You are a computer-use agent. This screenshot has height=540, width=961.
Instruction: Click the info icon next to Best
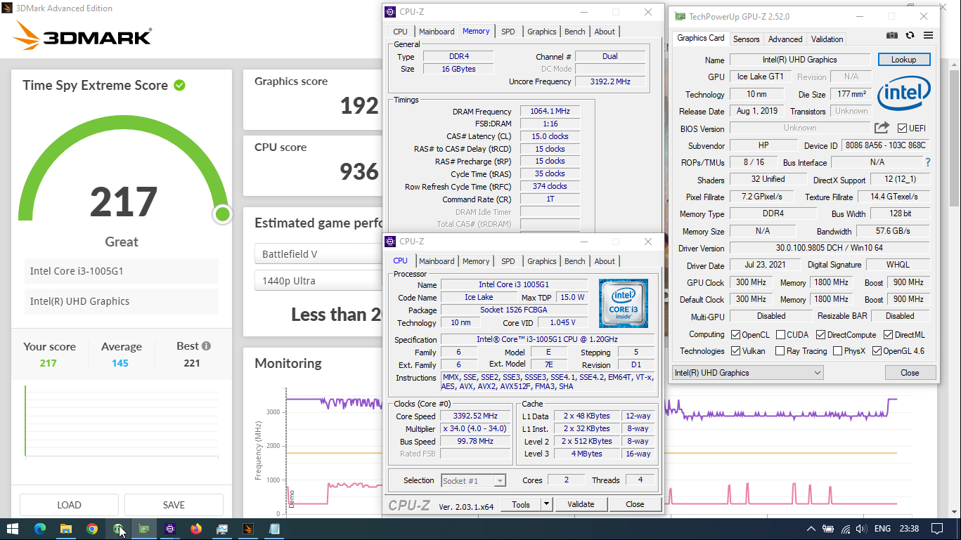pos(206,346)
